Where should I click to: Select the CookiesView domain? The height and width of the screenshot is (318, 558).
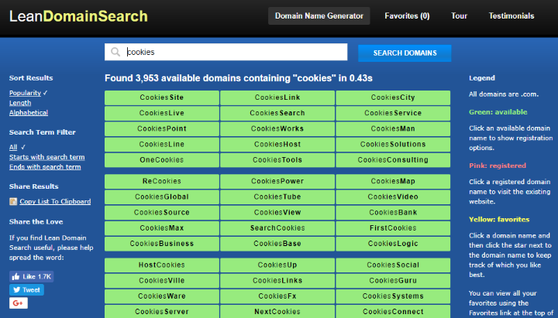pos(277,213)
